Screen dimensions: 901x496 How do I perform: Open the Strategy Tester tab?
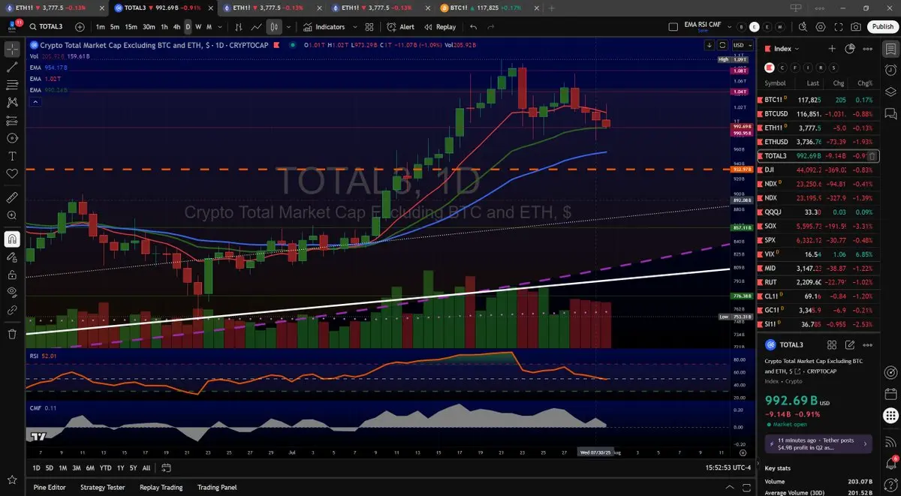click(x=102, y=487)
